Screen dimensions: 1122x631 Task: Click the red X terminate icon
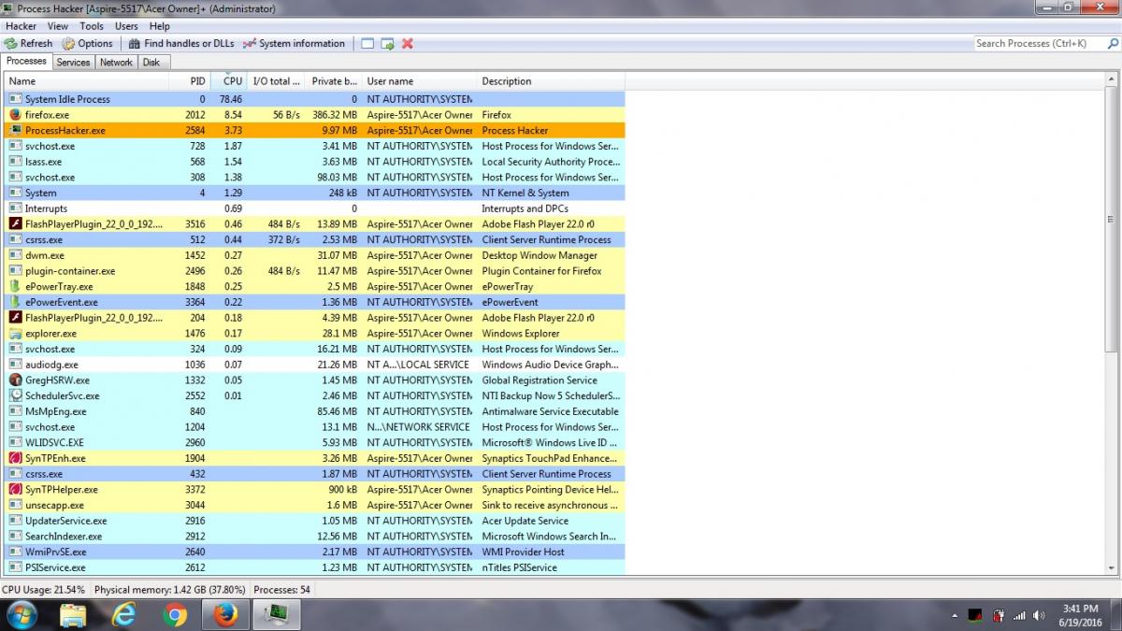pos(408,43)
